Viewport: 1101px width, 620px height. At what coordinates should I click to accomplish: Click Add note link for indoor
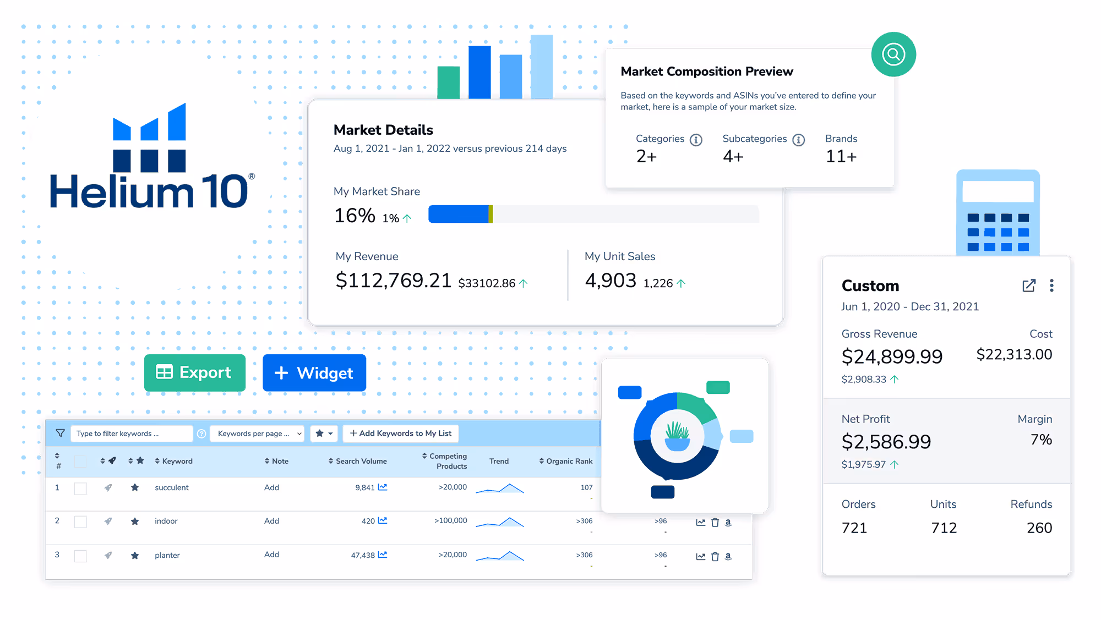tap(271, 521)
